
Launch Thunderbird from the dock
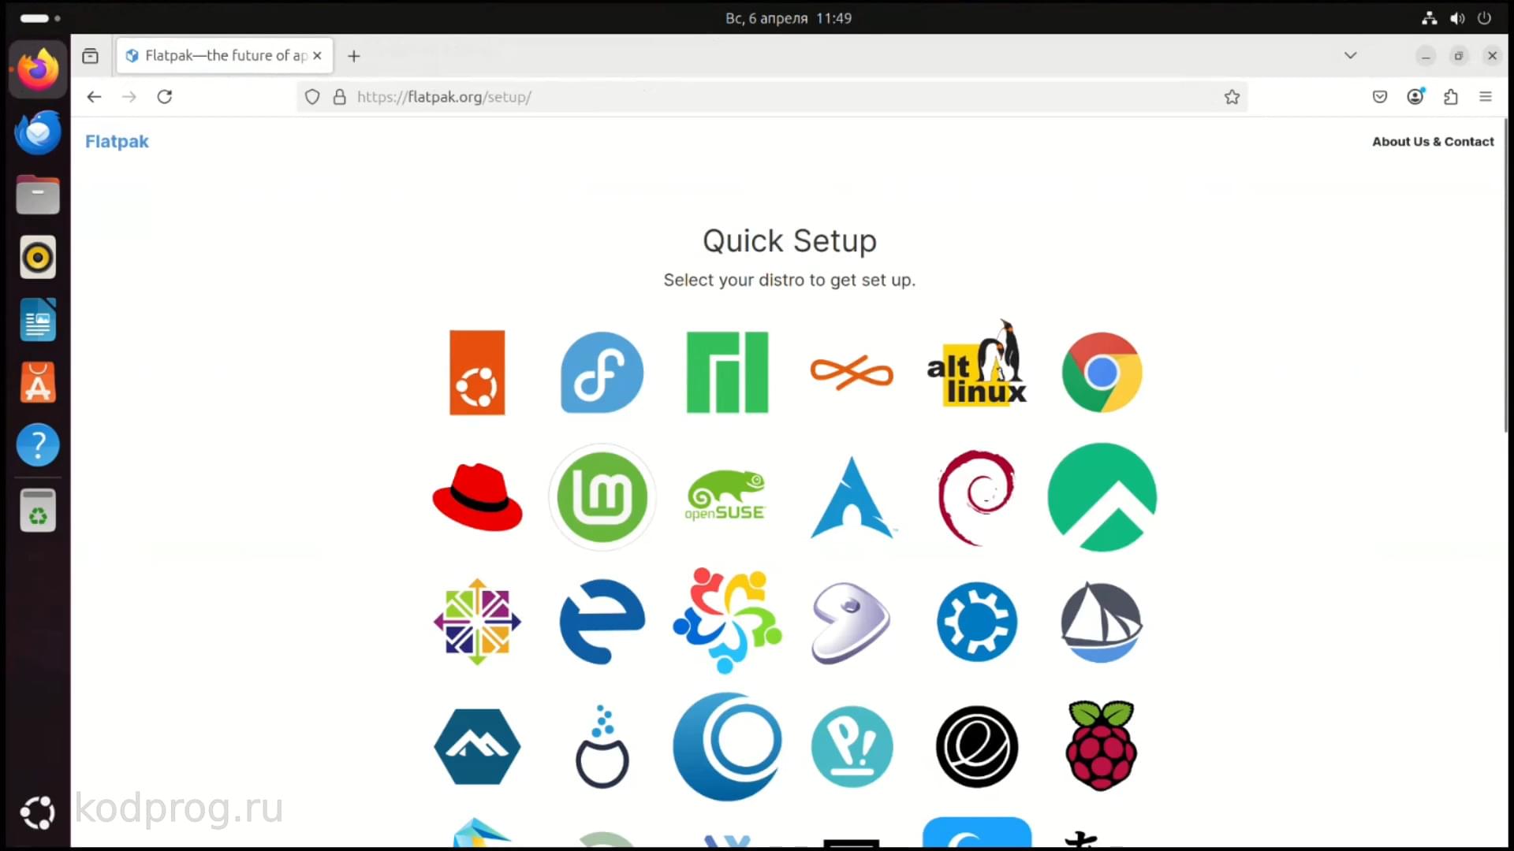pyautogui.click(x=38, y=132)
